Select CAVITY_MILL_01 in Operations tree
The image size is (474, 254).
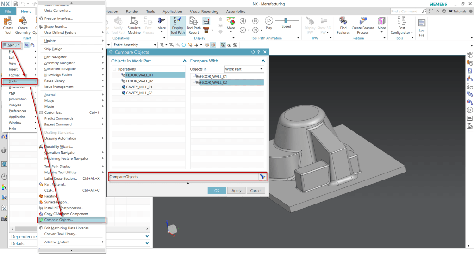(139, 87)
